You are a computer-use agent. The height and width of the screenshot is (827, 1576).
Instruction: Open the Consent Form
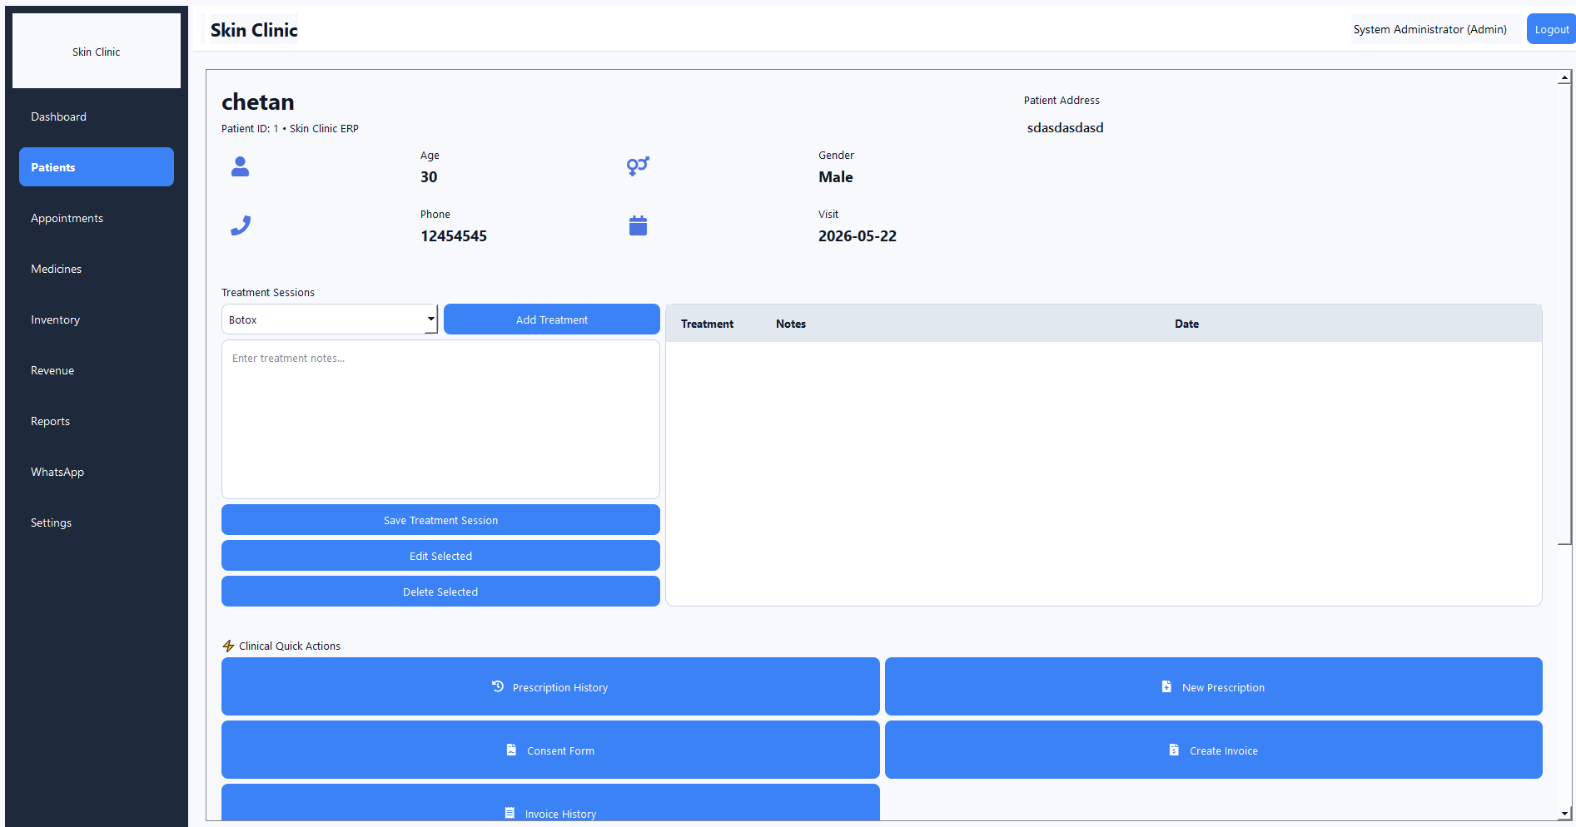(550, 750)
